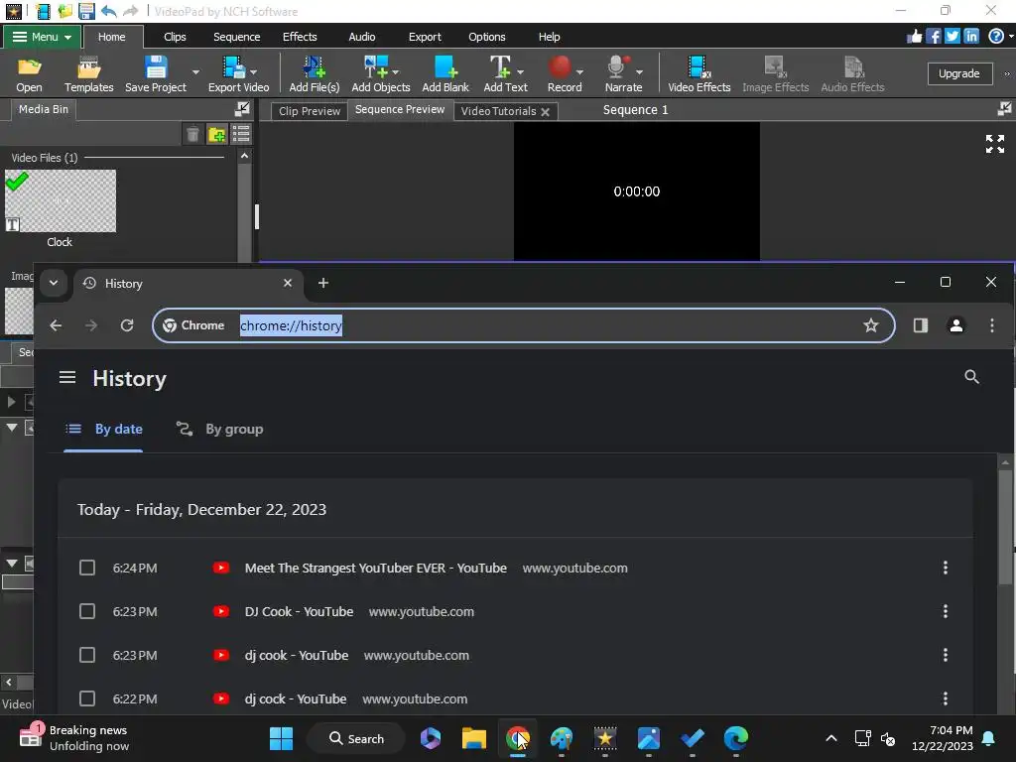Select the Video Tutorials tab
The height and width of the screenshot is (762, 1016).
(x=498, y=111)
